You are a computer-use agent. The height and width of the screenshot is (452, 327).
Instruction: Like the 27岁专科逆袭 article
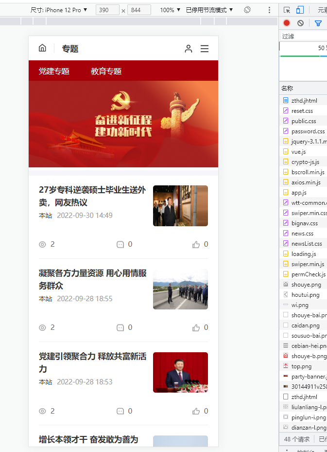click(x=196, y=244)
